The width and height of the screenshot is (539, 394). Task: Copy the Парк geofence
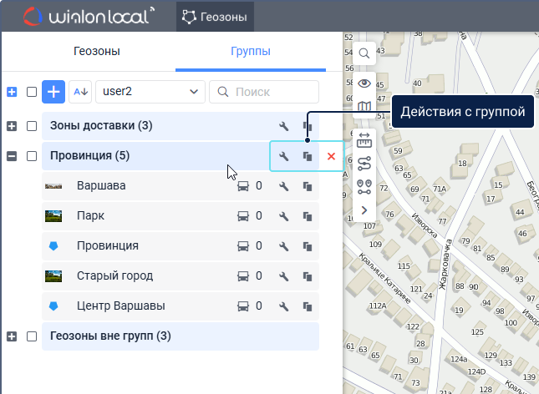[308, 216]
